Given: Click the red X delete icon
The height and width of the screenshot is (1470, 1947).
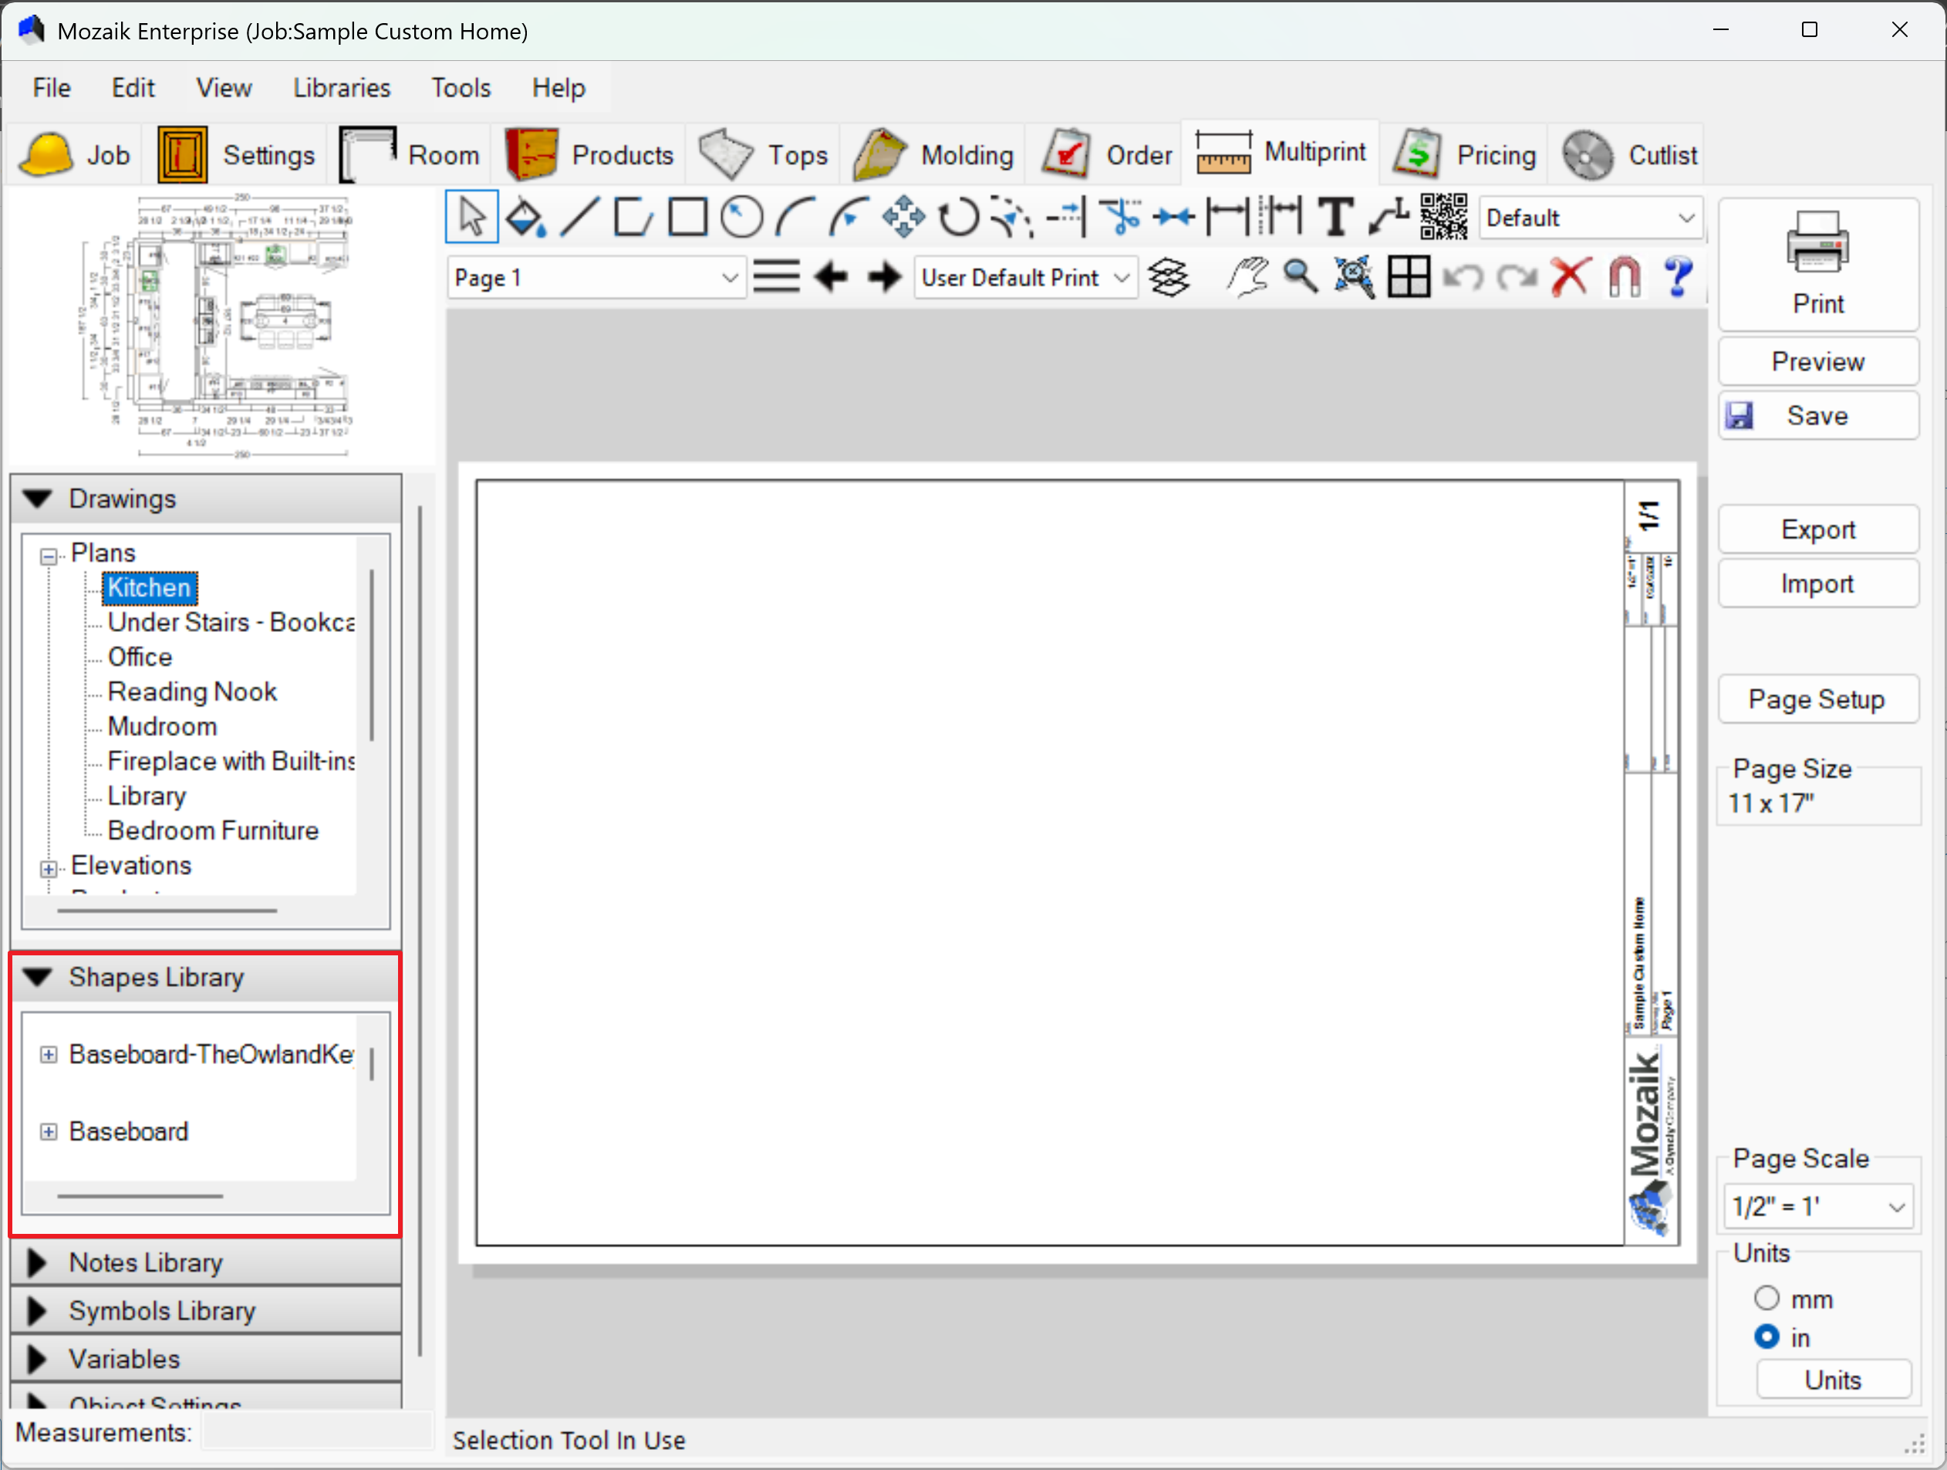Looking at the screenshot, I should click(x=1571, y=277).
